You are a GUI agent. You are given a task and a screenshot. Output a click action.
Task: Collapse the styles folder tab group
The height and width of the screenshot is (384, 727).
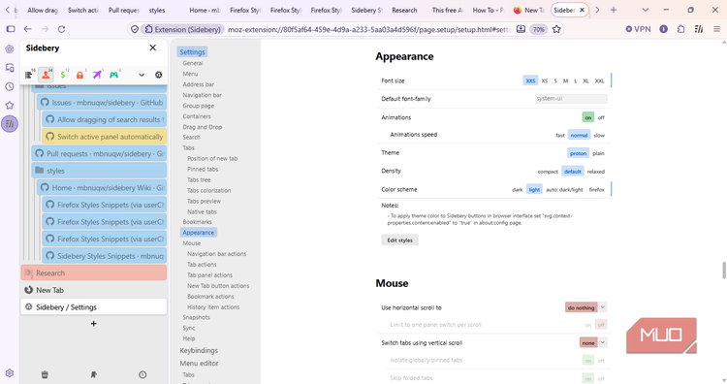40,171
